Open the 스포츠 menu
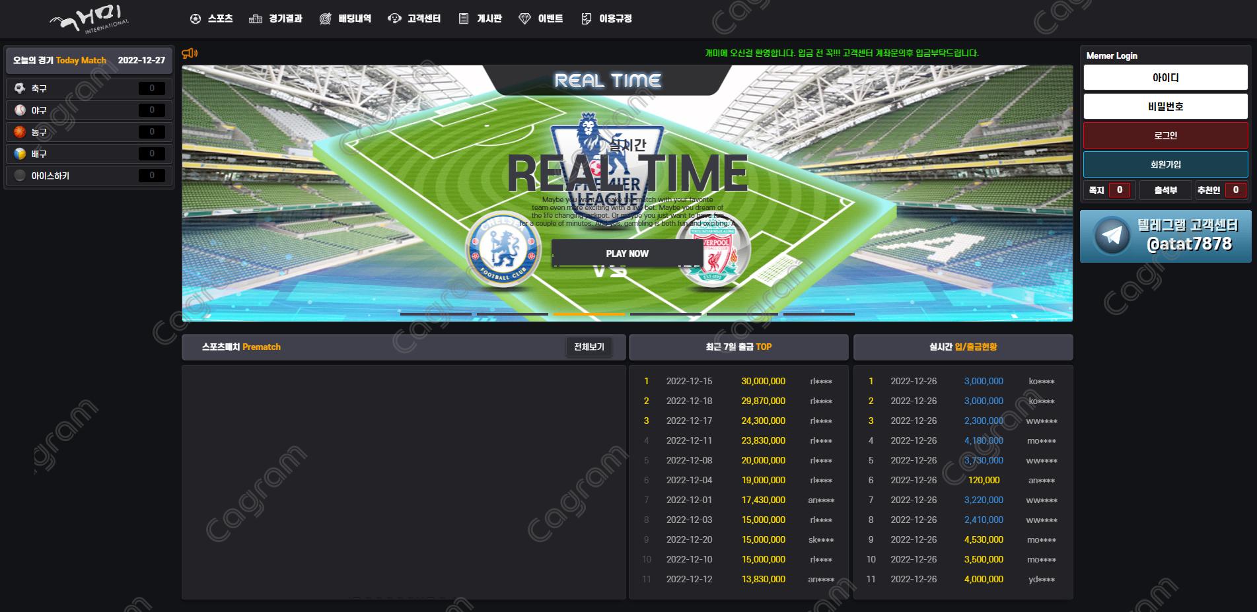Screen dimensions: 1257x612 coord(211,18)
